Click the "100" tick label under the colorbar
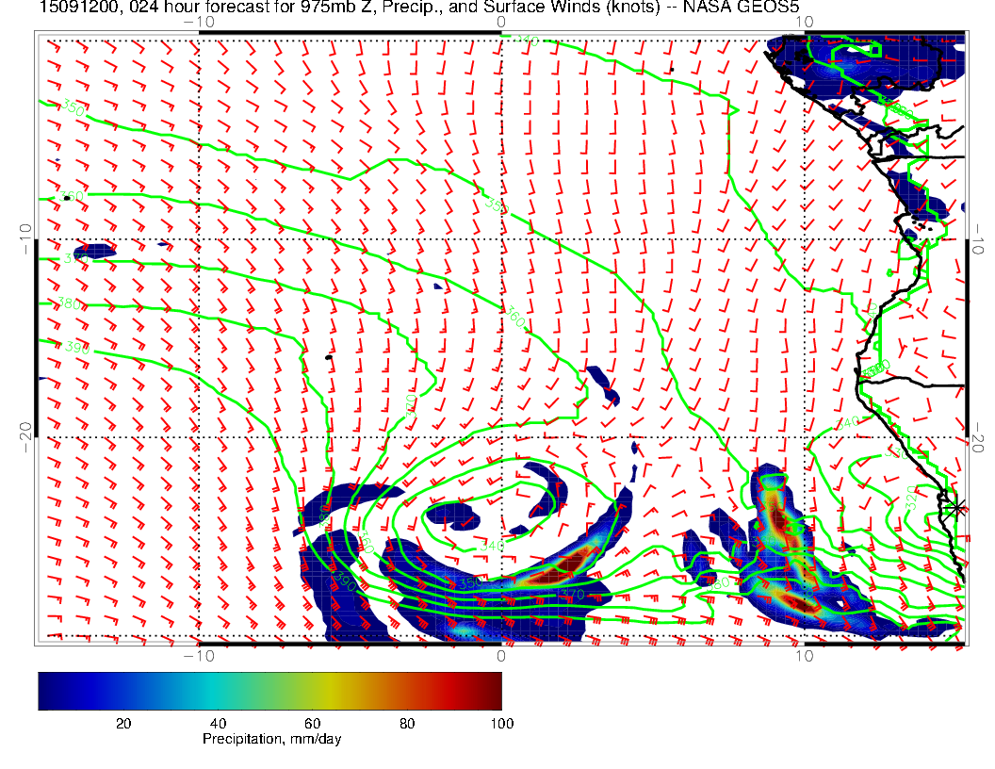Viewport: 995px width, 769px height. 501,723
